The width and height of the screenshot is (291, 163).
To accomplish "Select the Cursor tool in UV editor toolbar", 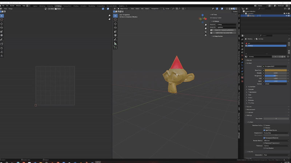I will click(x=2, y=20).
